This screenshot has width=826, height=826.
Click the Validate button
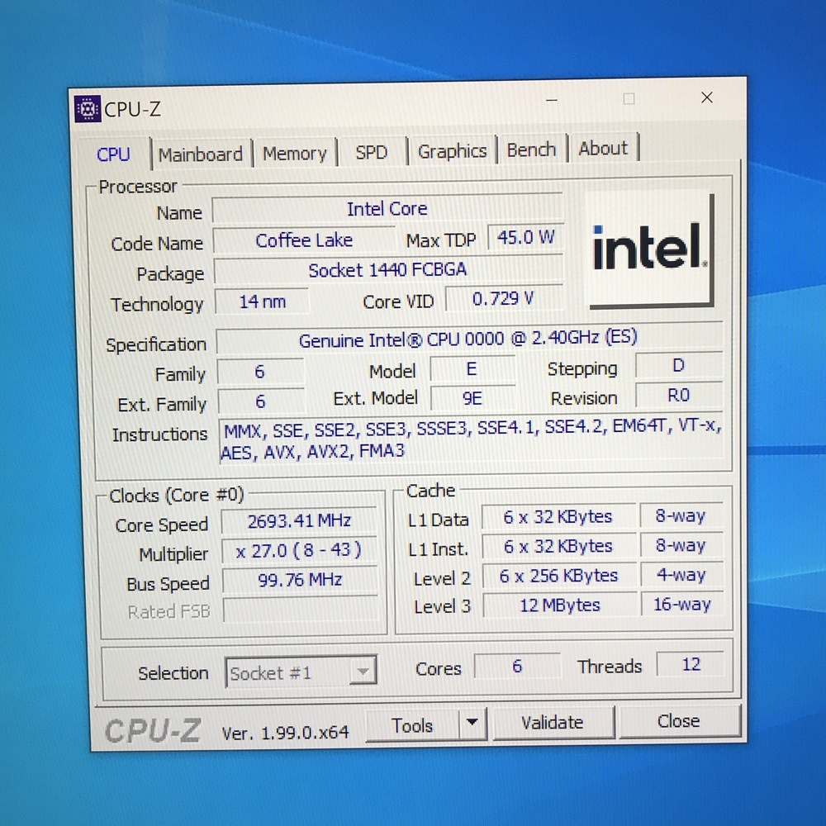point(553,722)
